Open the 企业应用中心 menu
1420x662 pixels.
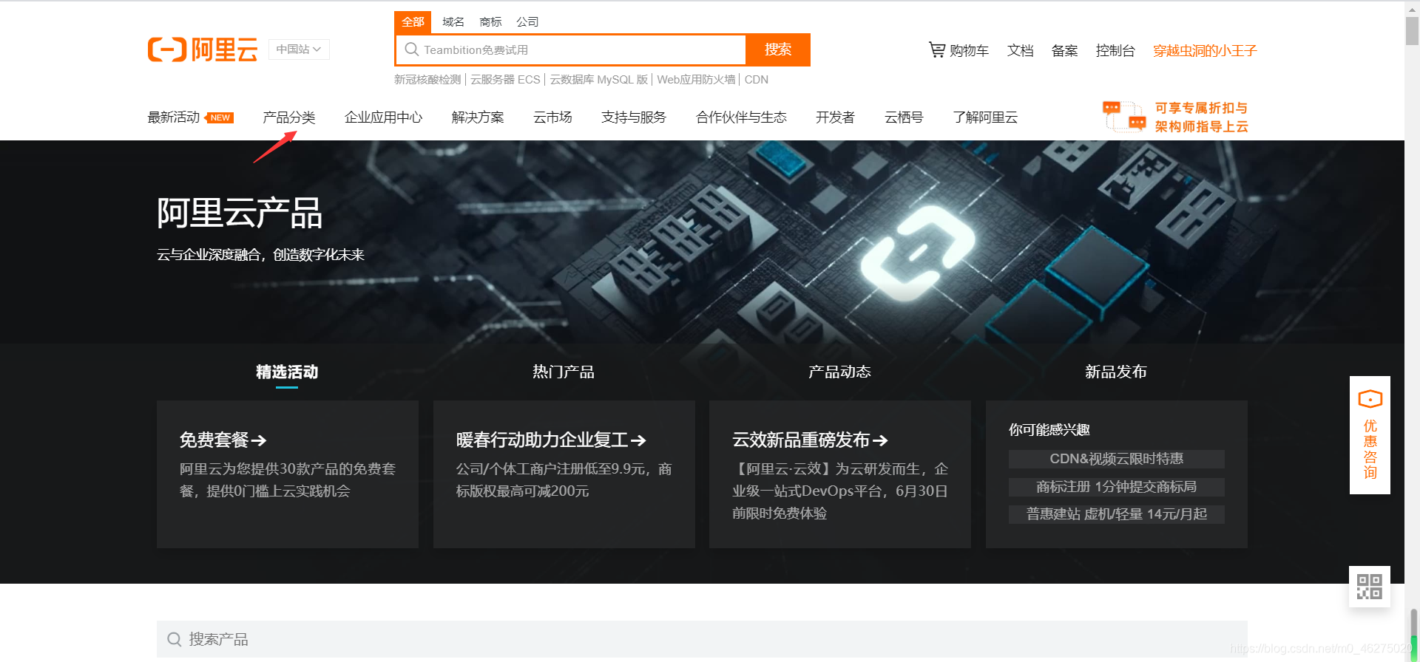[x=384, y=117]
